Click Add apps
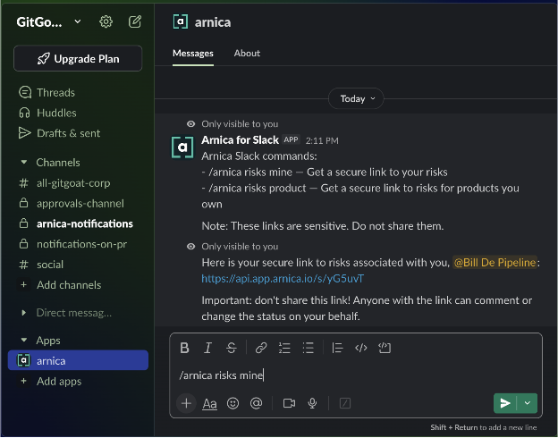Screen dimensions: 558x438 [x=78, y=381]
